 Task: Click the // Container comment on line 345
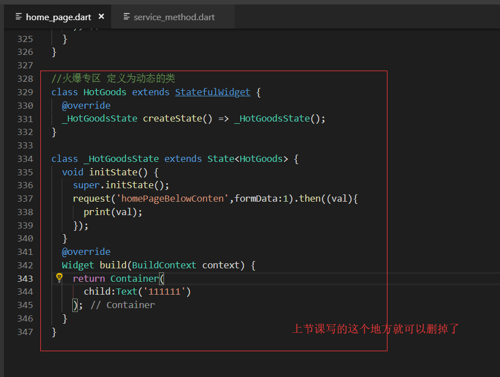click(123, 305)
